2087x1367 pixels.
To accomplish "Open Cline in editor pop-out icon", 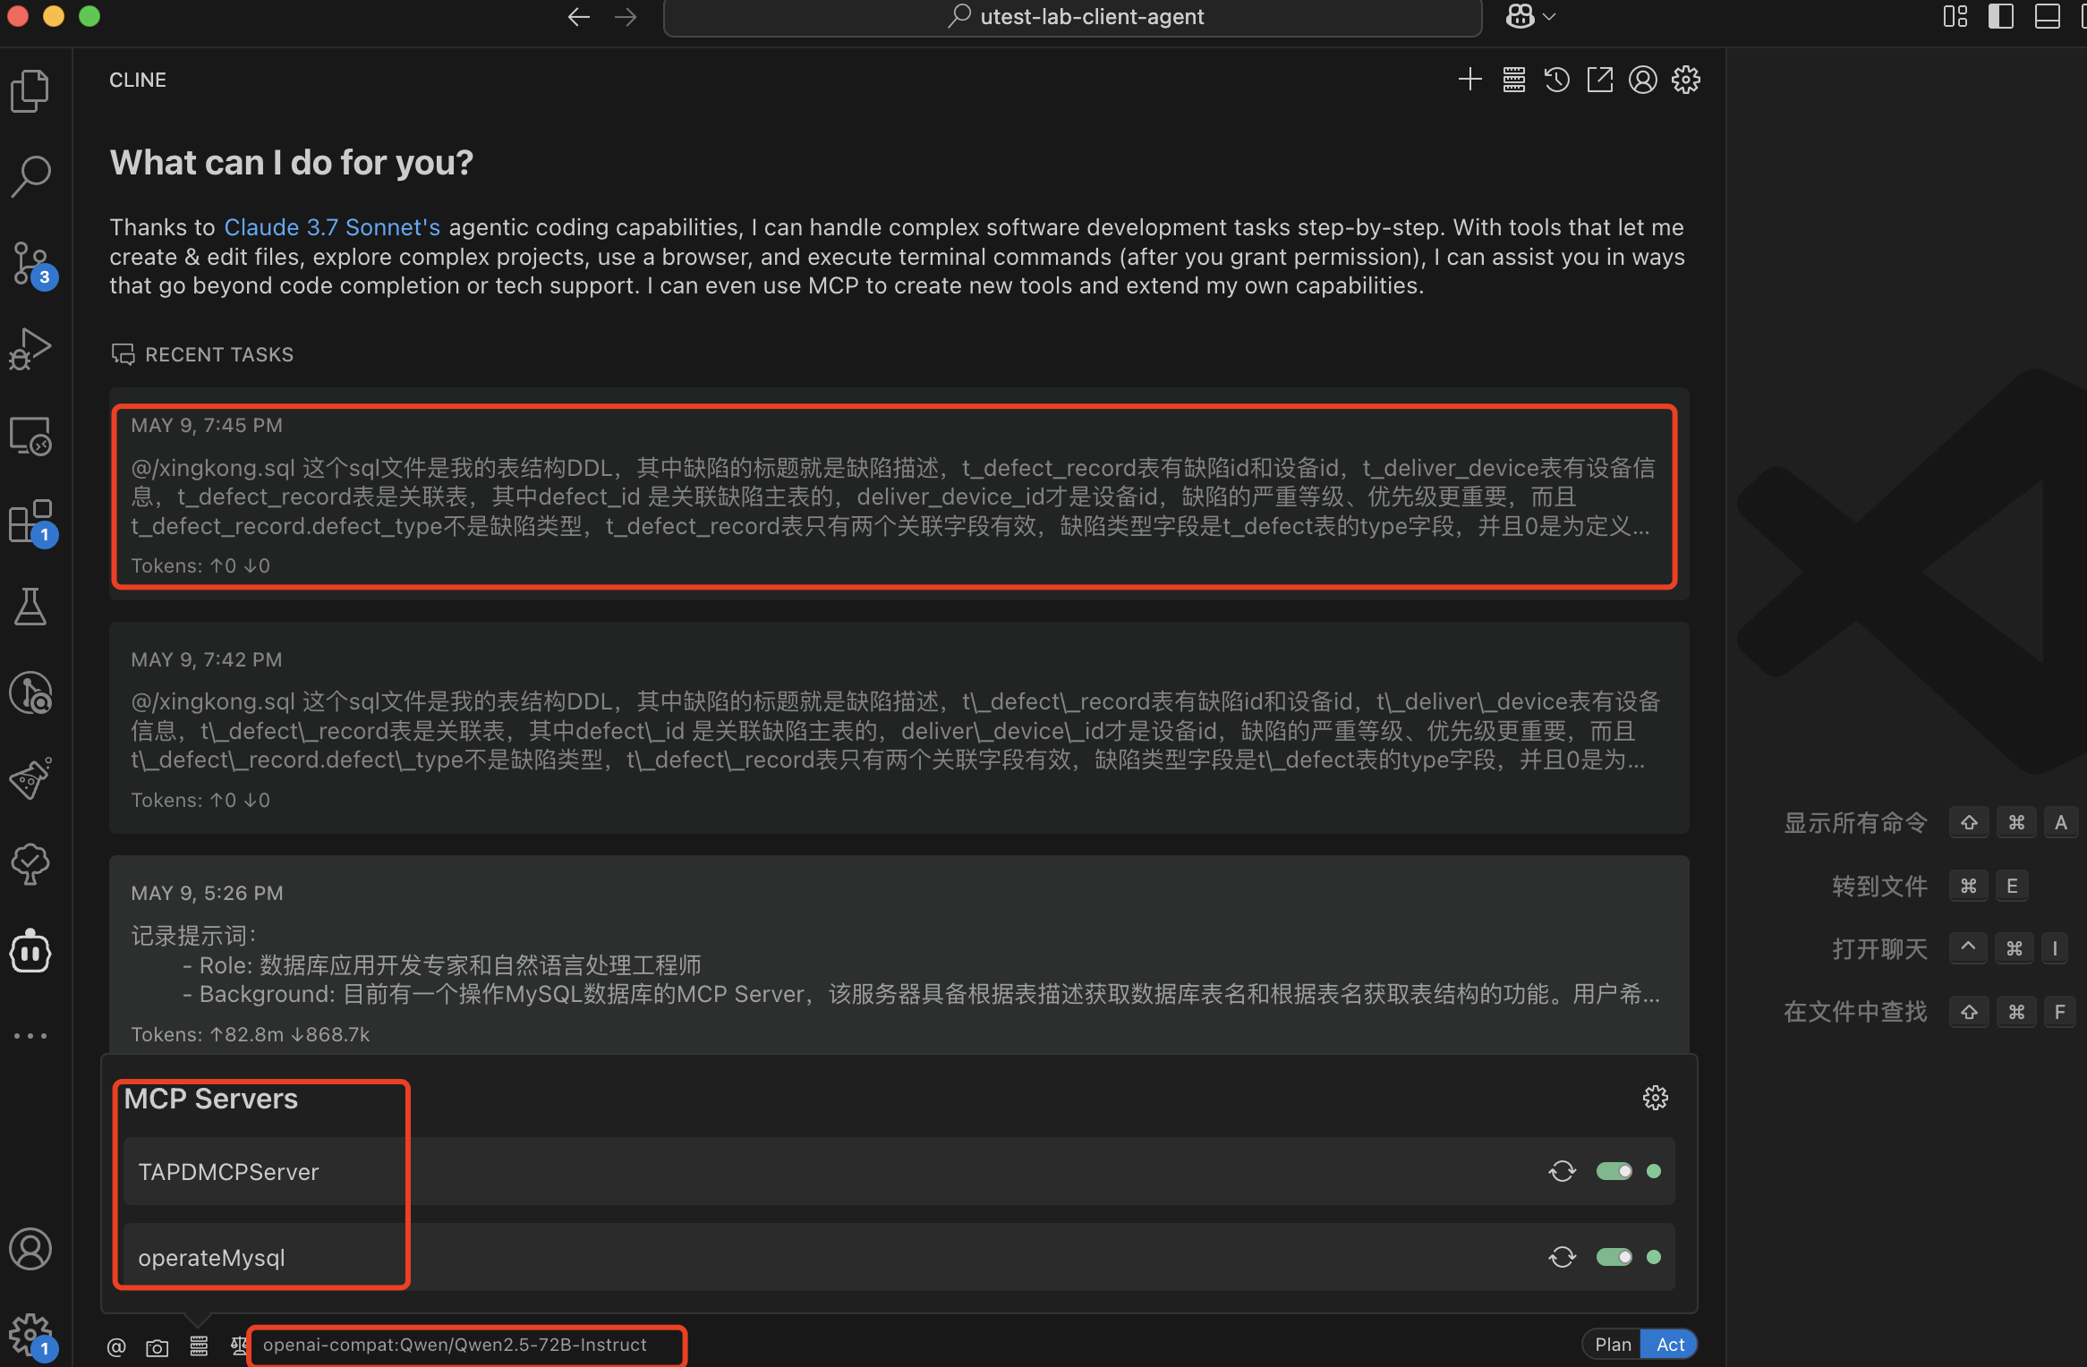I will coord(1599,80).
